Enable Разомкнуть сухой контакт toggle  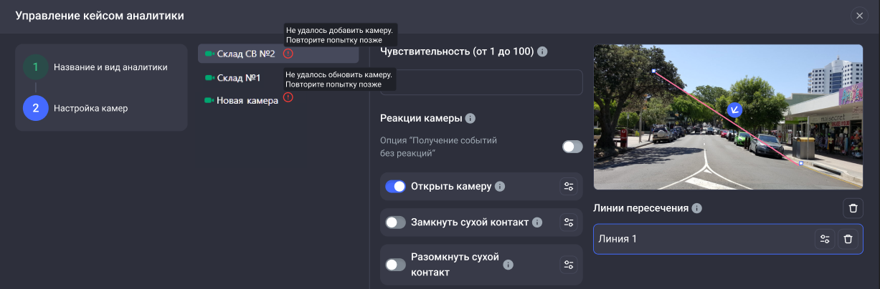pos(396,265)
